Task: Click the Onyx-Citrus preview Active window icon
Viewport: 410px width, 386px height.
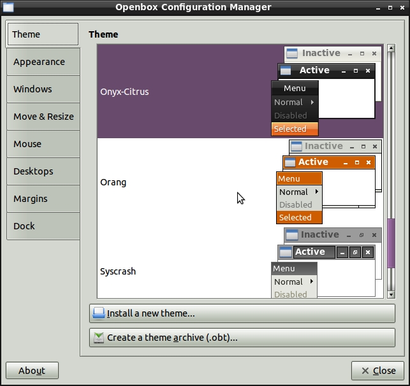Action: 286,71
